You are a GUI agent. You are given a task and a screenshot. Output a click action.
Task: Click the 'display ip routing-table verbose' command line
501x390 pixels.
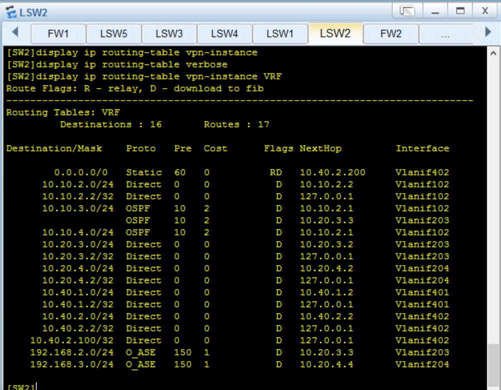pyautogui.click(x=117, y=64)
